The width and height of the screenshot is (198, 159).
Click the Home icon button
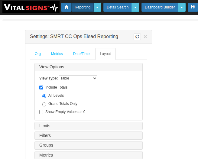point(66,7)
